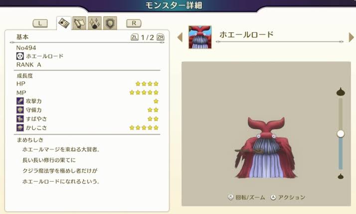Click the L shoulder button
The image size is (356, 214).
[x=40, y=23]
